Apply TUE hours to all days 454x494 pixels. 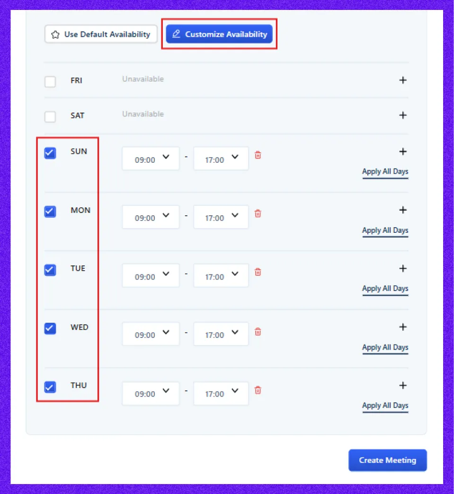pyautogui.click(x=385, y=289)
